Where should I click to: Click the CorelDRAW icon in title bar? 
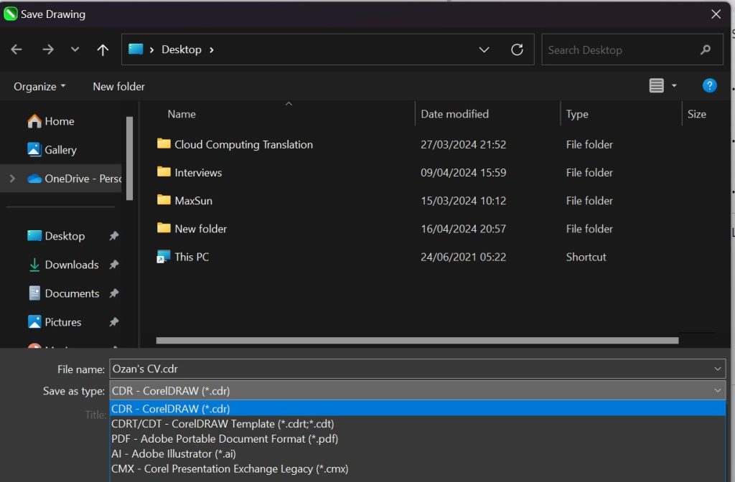click(10, 14)
